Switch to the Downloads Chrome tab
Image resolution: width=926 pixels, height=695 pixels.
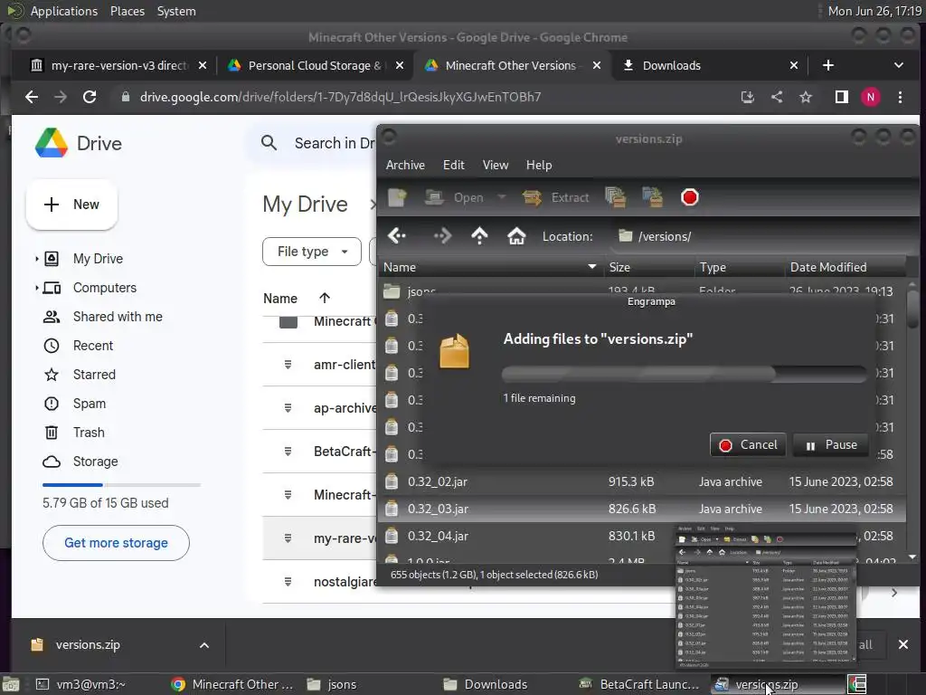(709, 65)
